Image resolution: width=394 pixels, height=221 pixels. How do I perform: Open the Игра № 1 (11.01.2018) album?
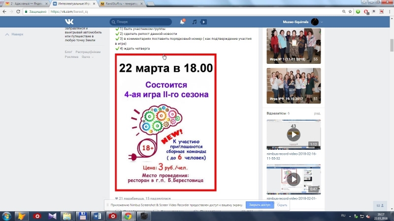[294, 46]
